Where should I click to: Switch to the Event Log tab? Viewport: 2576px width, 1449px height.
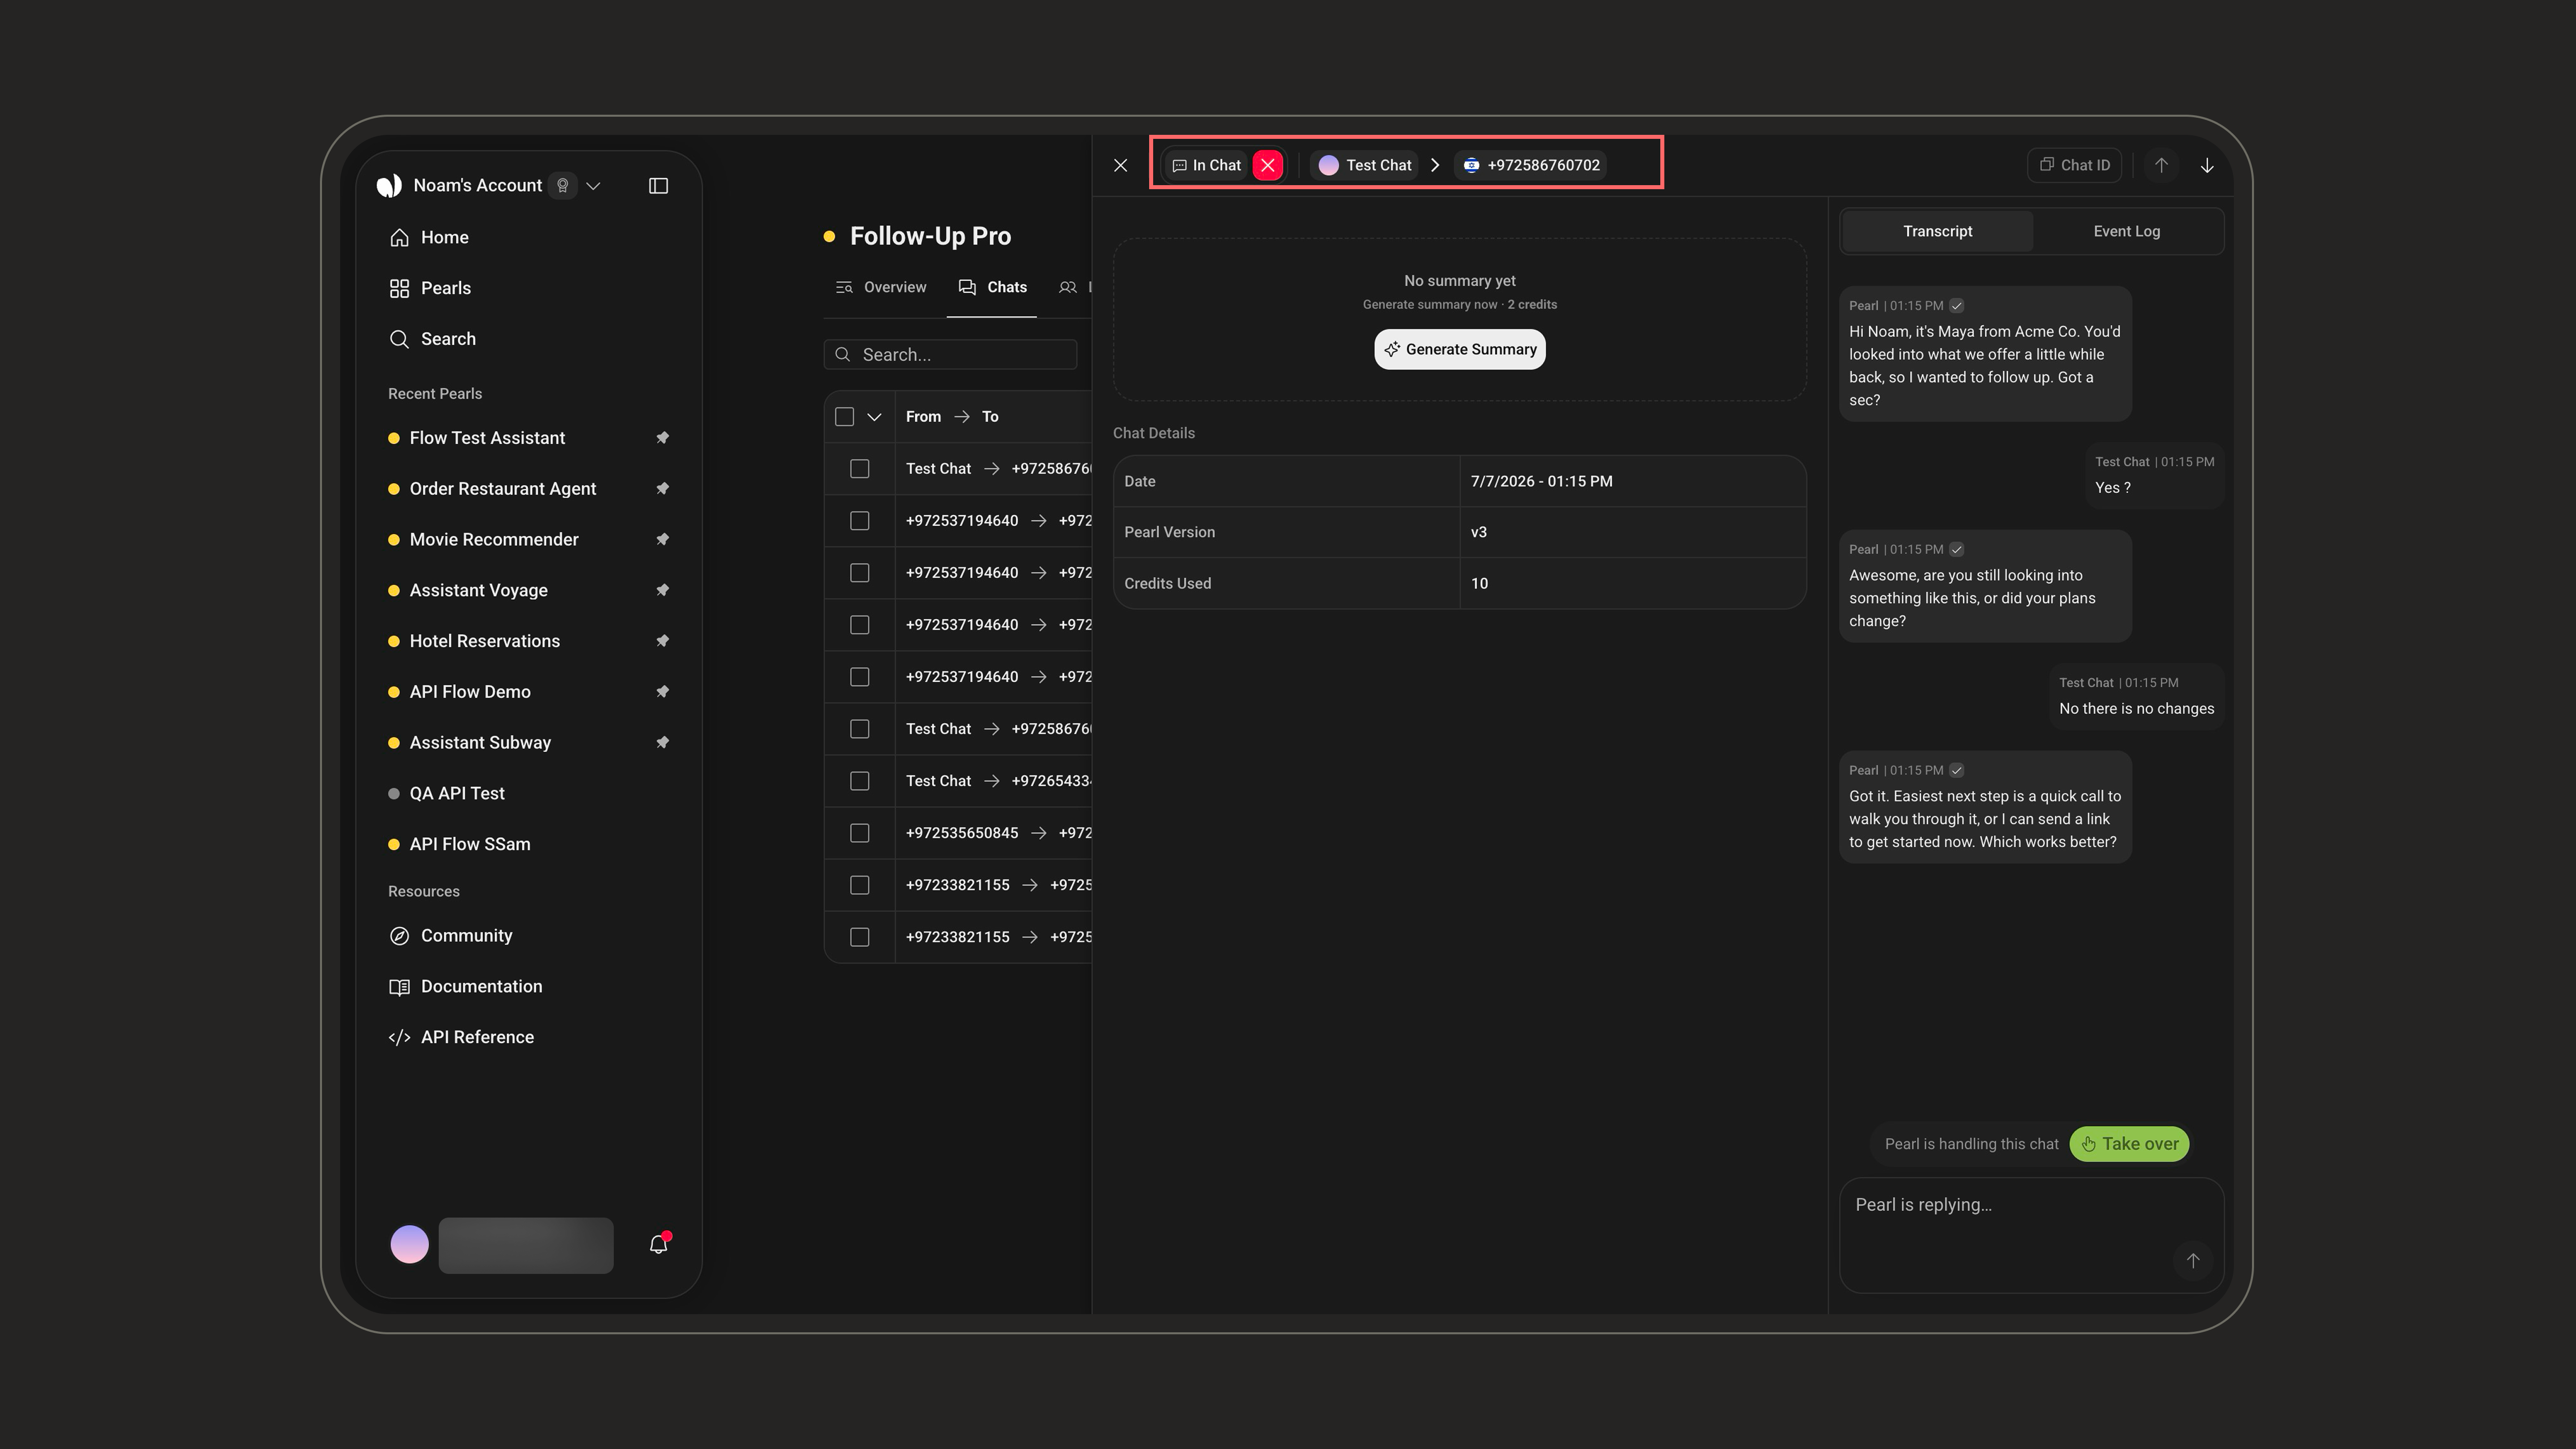[x=2127, y=231]
